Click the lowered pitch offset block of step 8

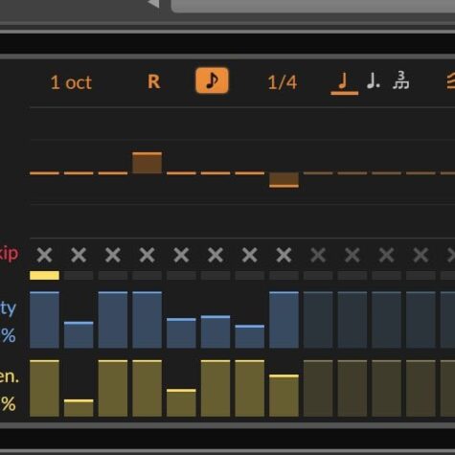pos(284,180)
